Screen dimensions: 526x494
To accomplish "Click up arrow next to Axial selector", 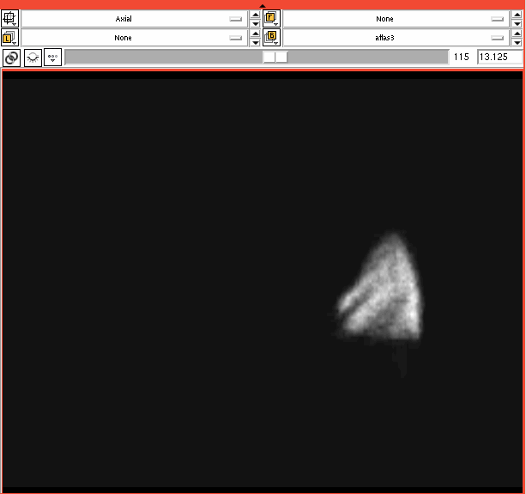I will (x=255, y=15).
